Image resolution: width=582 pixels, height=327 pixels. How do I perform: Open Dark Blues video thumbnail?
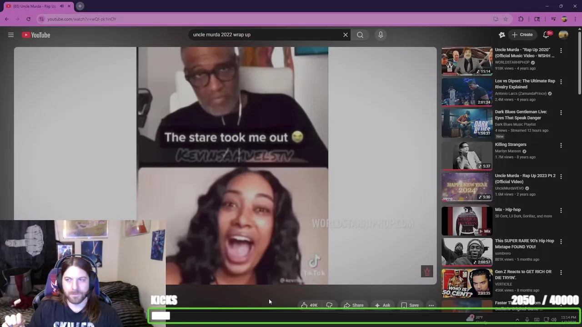[467, 123]
